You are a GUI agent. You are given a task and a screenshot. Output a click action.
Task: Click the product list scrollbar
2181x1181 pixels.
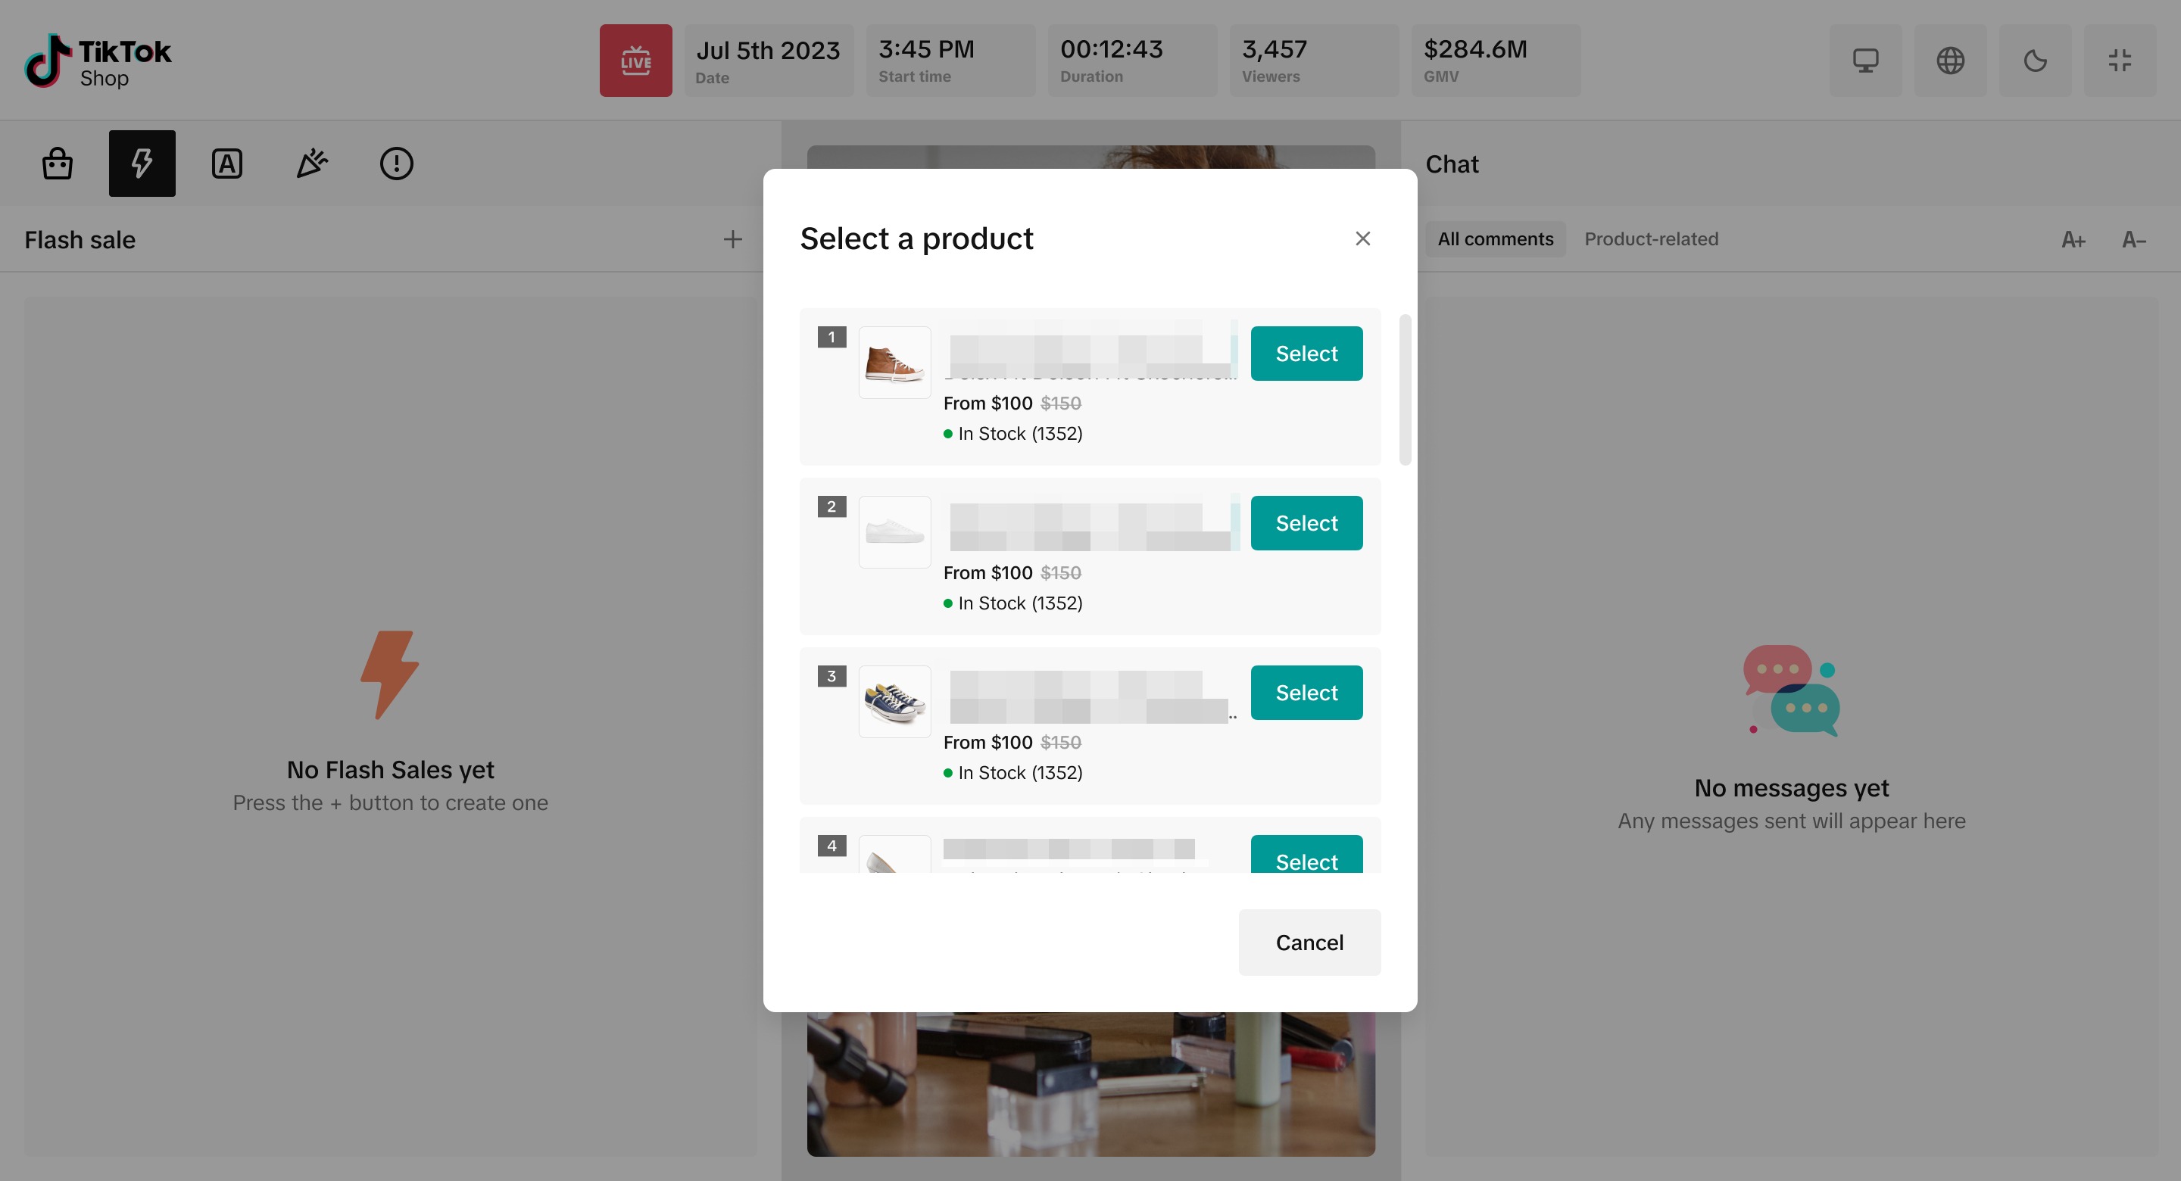(1405, 389)
